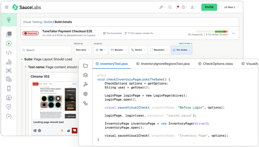Image resolution: width=259 pixels, height=147 pixels.
Task: Click the hammer build icon in code panel
Action: point(86,84)
